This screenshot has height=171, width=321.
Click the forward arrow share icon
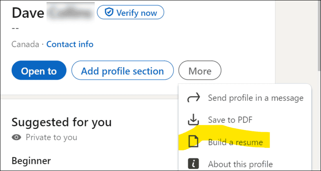(193, 98)
